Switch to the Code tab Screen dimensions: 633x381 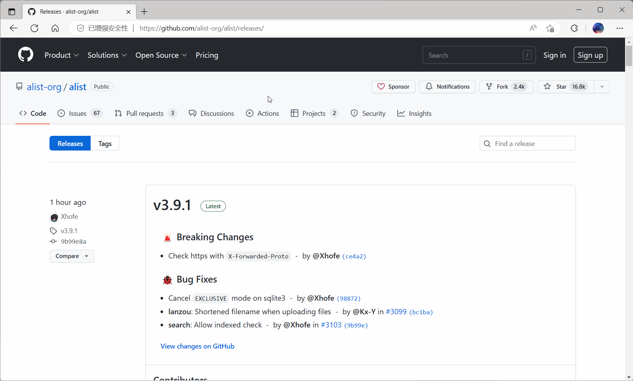pos(32,114)
